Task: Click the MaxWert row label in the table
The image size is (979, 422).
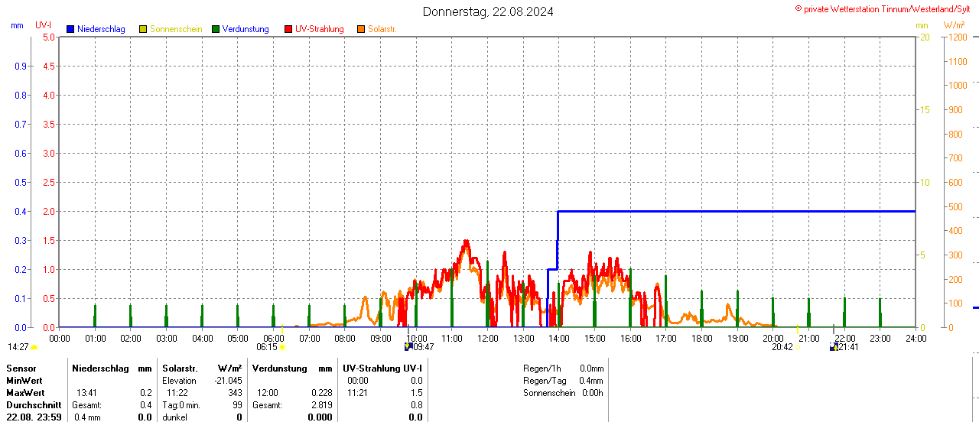Action: 24,393
